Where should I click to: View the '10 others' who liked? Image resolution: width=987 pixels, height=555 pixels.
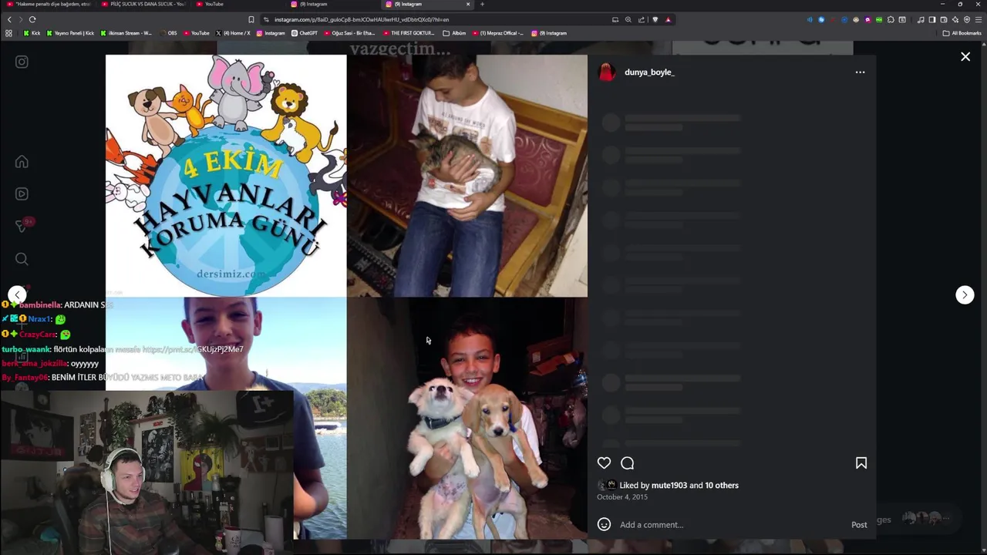tap(722, 485)
